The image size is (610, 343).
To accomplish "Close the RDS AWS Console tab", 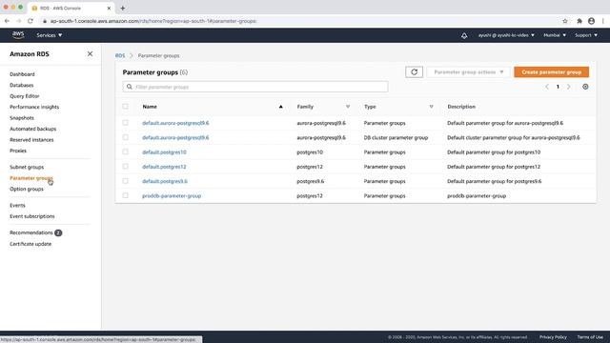I will [109, 8].
